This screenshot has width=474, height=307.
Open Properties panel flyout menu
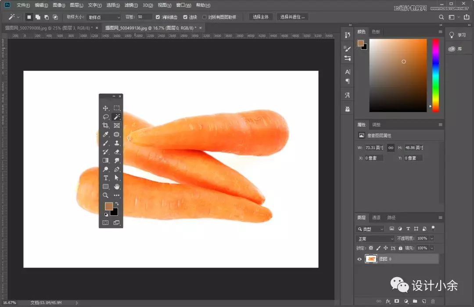click(441, 125)
